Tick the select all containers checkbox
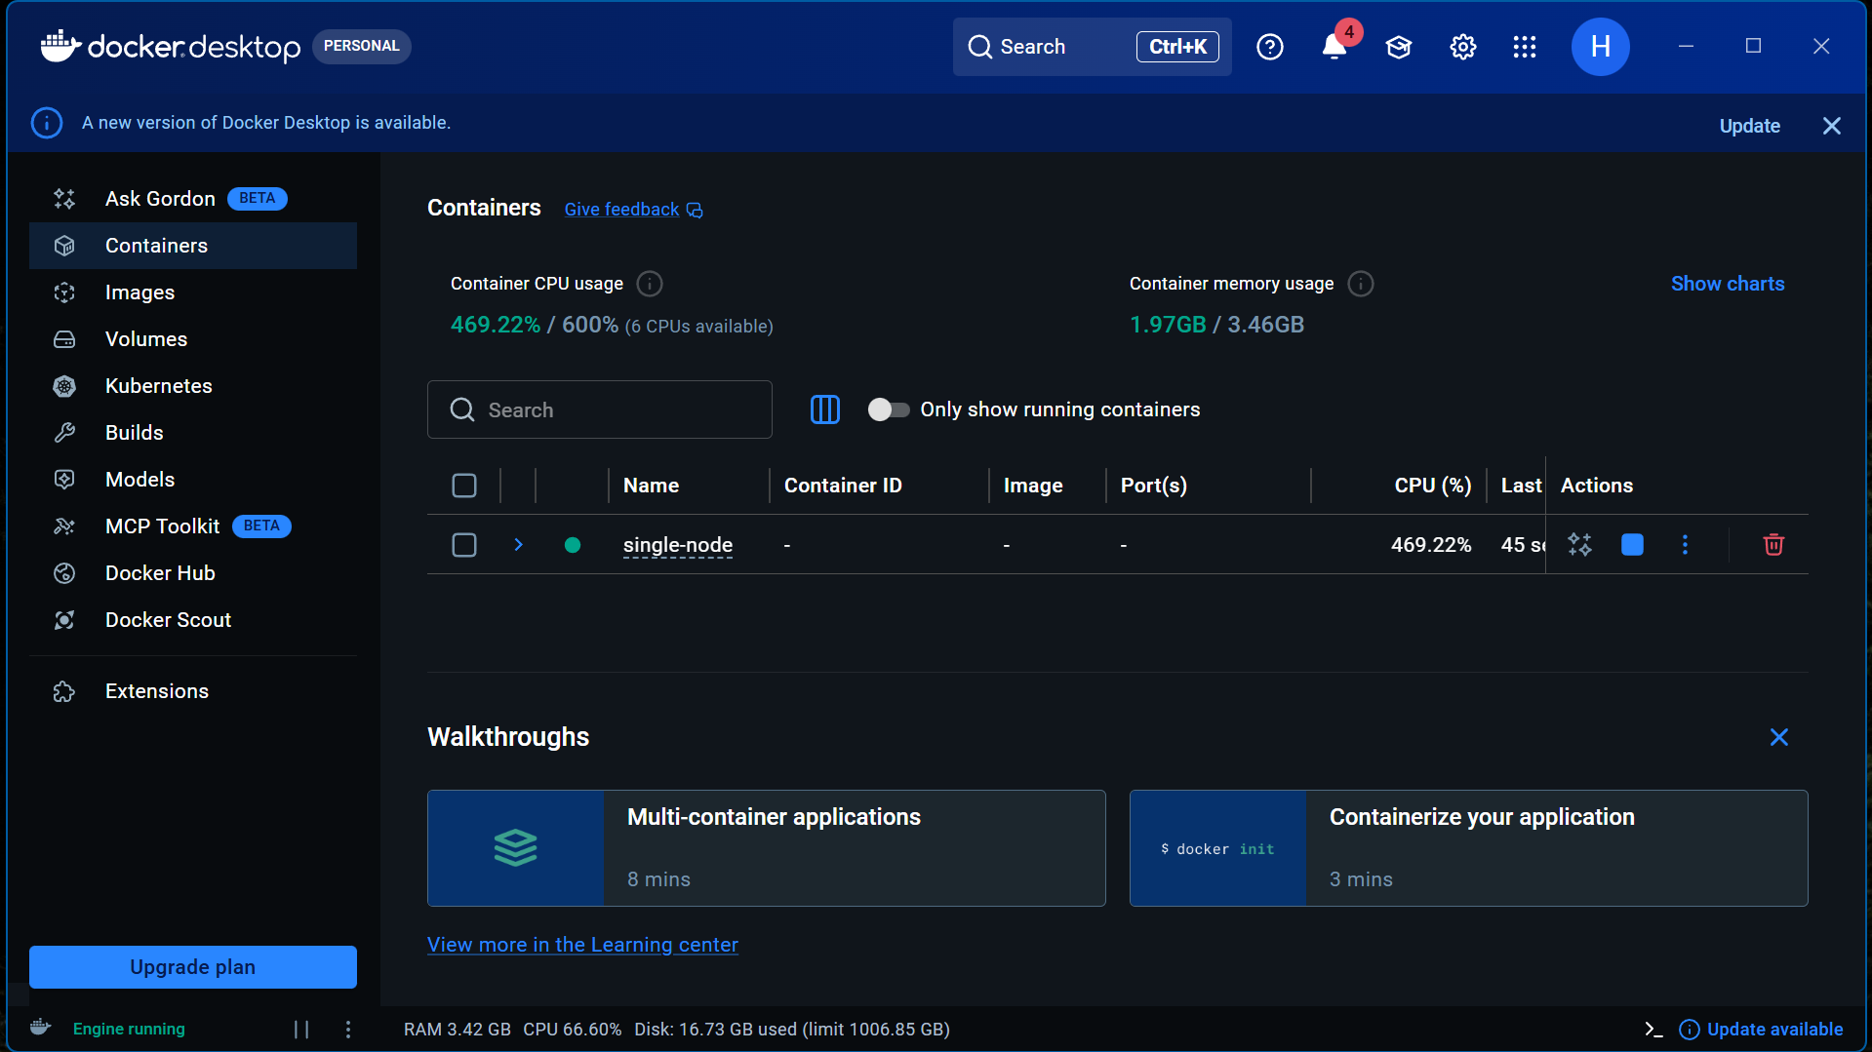 point(464,486)
